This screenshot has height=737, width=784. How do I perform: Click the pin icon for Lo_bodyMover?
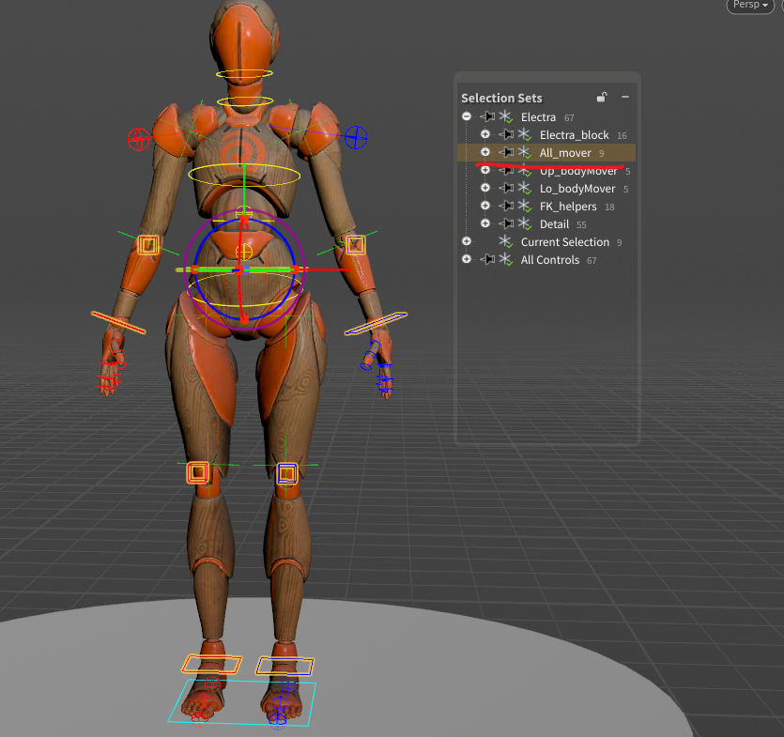506,188
